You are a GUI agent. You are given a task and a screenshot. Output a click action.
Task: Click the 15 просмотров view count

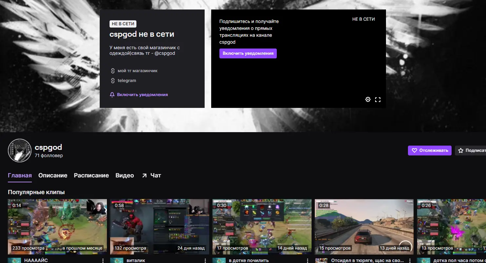(x=335, y=248)
